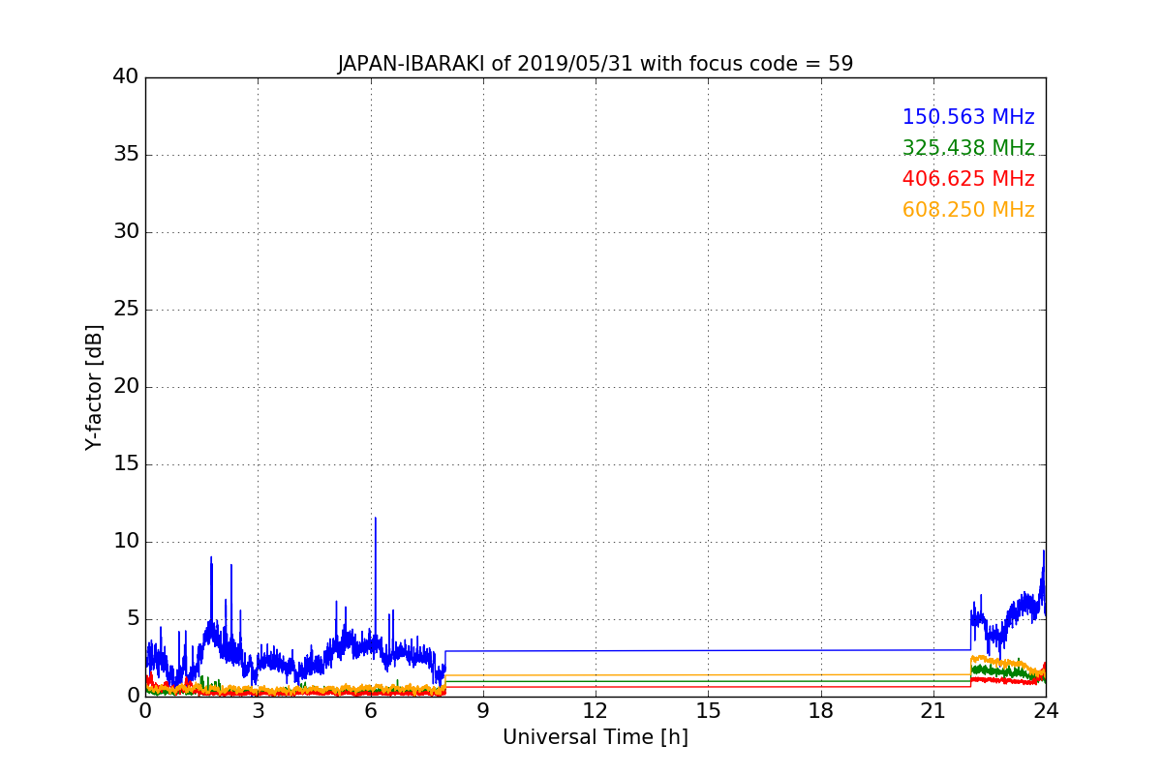
Task: Click the x-axis tick label 15
Action: coord(708,711)
